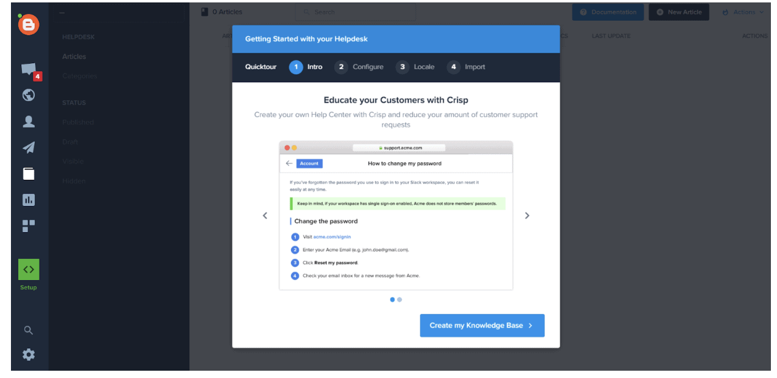Click the Quicktour label
The width and height of the screenshot is (777, 378).
coord(261,67)
